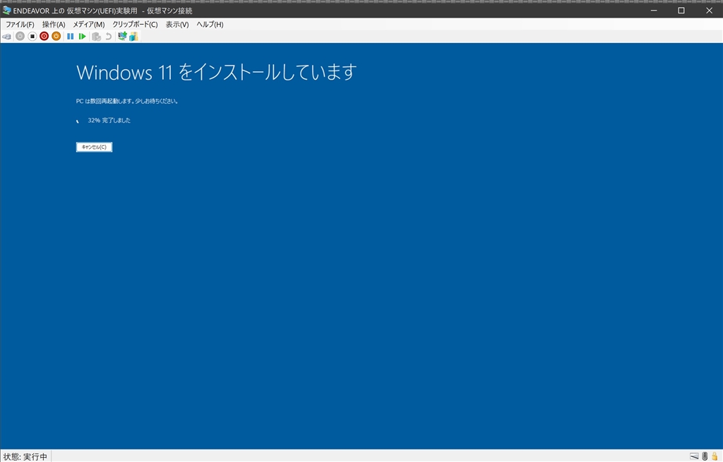Click the 32% 完了しました progress text
Viewport: 723px width, 462px height.
[x=109, y=120]
